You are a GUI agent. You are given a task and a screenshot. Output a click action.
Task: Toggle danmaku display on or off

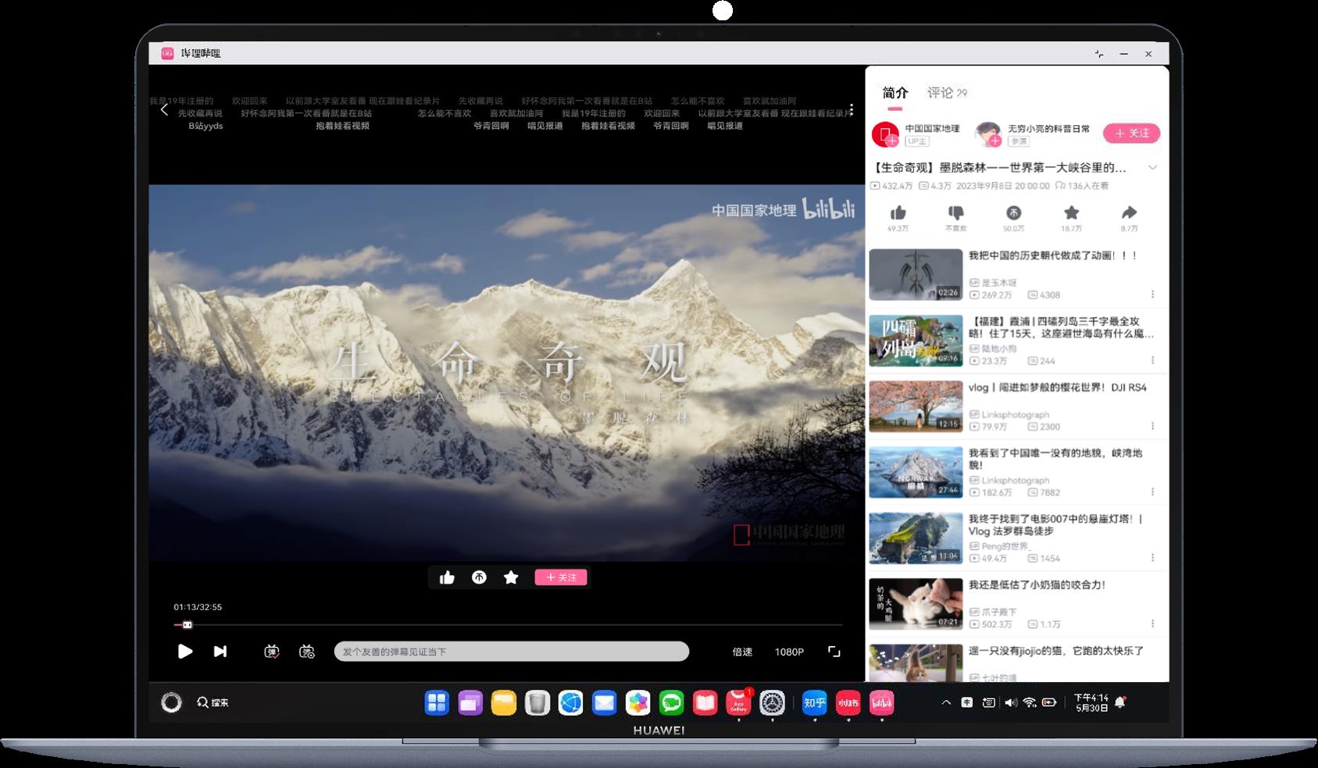(x=271, y=651)
